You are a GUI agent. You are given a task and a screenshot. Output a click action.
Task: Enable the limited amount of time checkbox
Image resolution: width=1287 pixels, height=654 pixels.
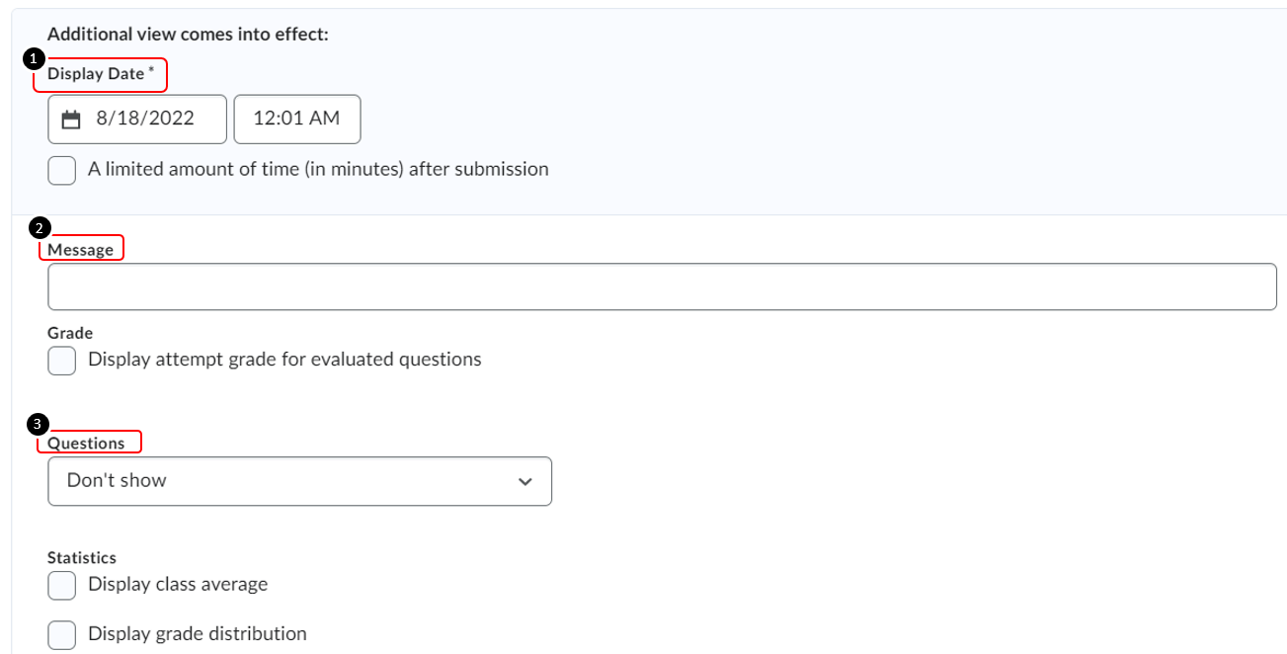pyautogui.click(x=62, y=170)
